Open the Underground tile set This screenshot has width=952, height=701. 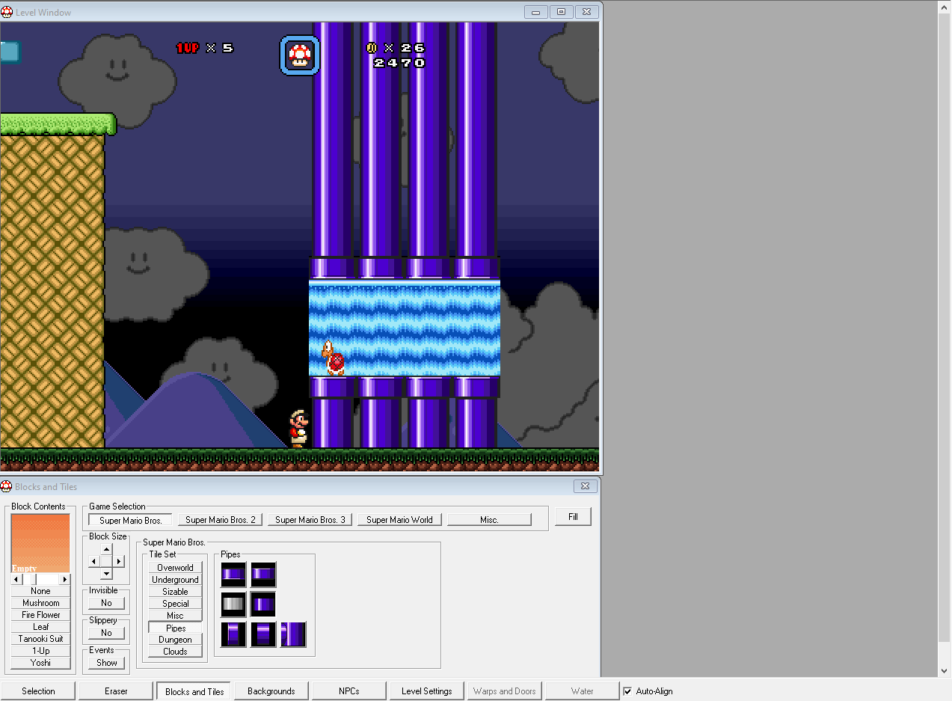click(175, 580)
